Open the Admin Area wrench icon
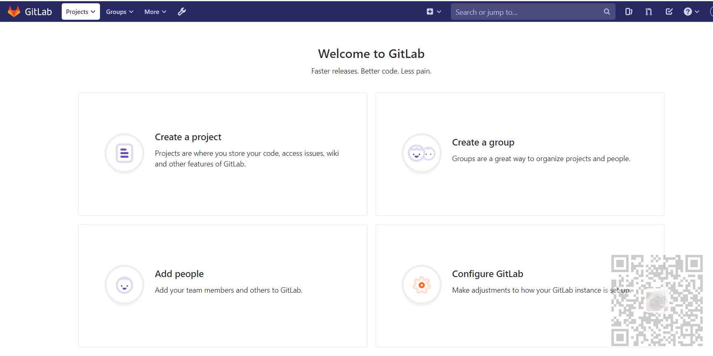713x356 pixels. pyautogui.click(x=182, y=12)
